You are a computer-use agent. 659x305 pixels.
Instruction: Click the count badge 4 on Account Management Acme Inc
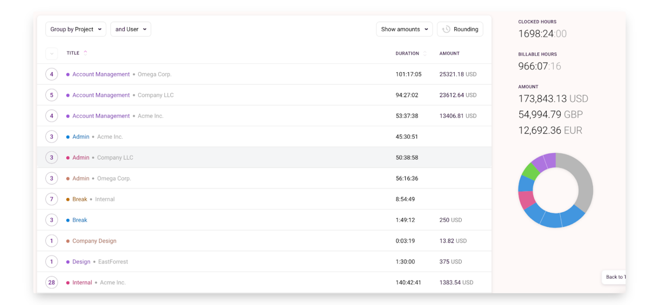51,115
